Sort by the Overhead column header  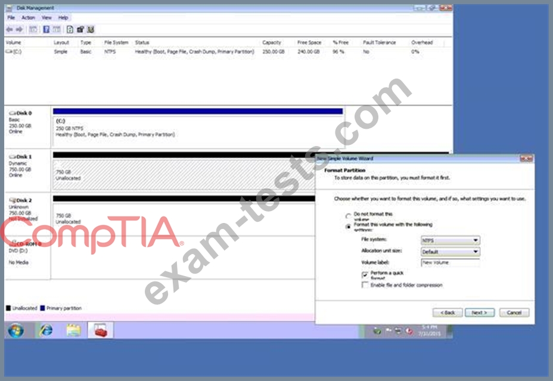(x=422, y=43)
